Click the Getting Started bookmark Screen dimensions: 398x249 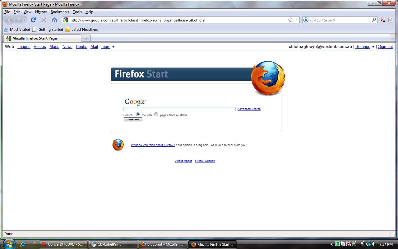click(x=48, y=30)
